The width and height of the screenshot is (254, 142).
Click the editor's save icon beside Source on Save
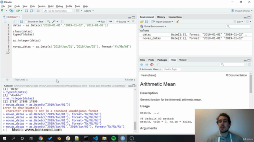click(x=21, y=22)
